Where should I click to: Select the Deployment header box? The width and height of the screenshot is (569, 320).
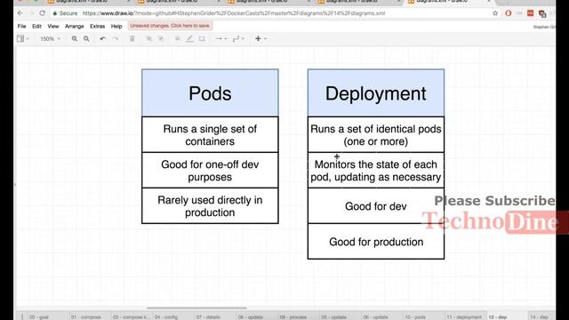click(x=376, y=92)
